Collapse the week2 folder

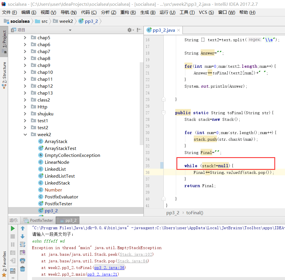pos(25,134)
